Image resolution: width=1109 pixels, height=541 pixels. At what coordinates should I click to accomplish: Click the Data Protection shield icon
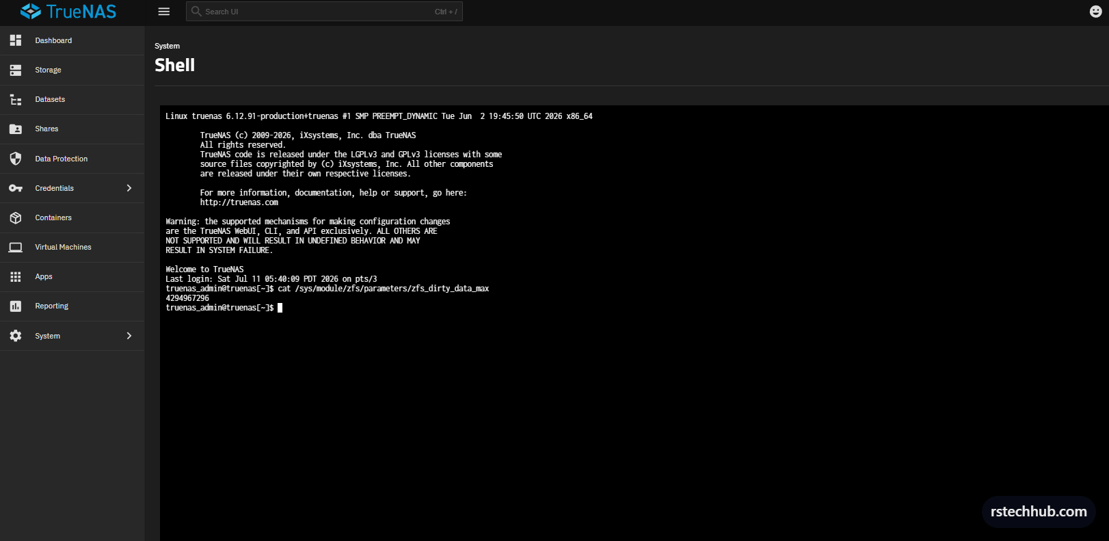(16, 159)
